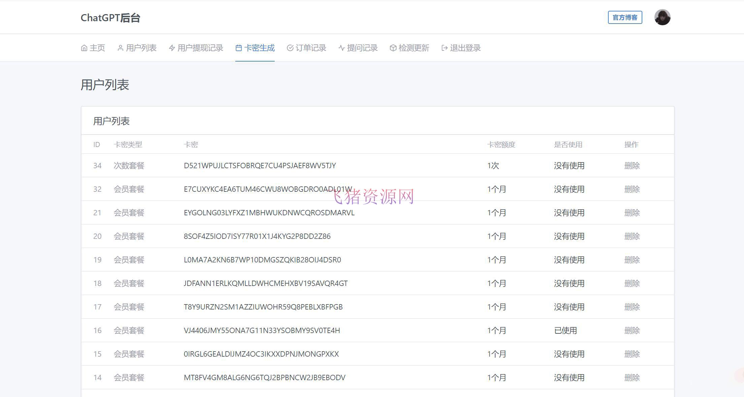This screenshot has width=744, height=397.
Task: Select card key JDFANN1ERLKQMLLDWHCMEHXBV19SAVQR4GT
Action: pos(266,283)
